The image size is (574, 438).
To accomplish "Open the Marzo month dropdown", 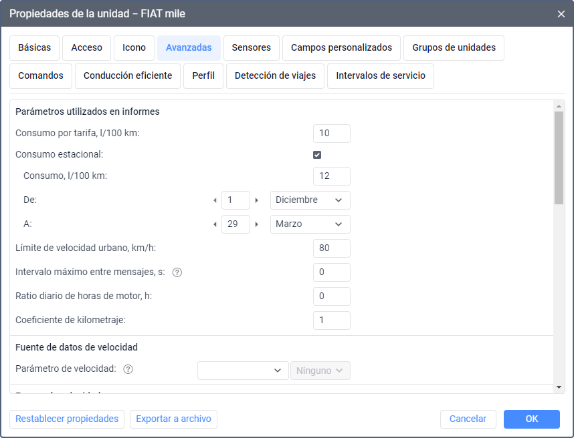I will pos(310,224).
